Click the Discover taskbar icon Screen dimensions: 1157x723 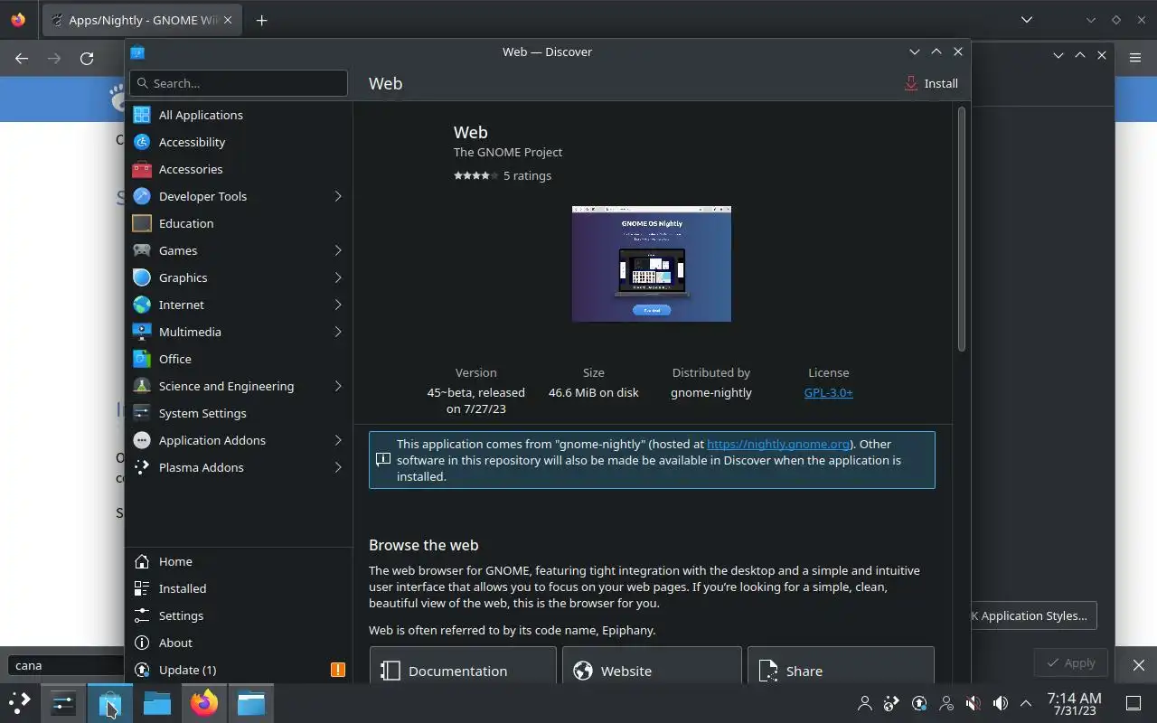click(x=110, y=702)
